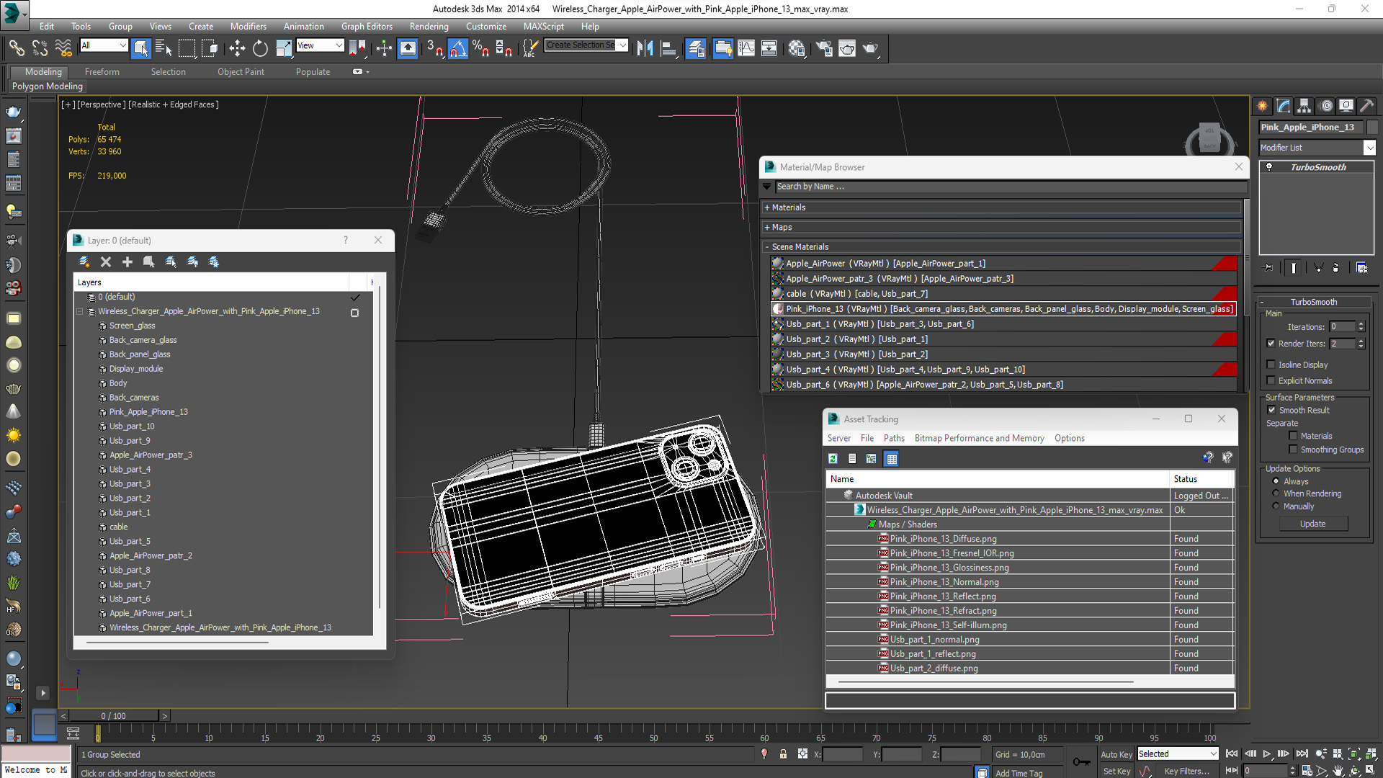Open the Rendering menu
Image resolution: width=1383 pixels, height=778 pixels.
(429, 27)
